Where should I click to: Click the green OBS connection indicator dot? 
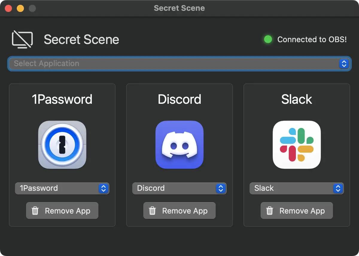268,39
